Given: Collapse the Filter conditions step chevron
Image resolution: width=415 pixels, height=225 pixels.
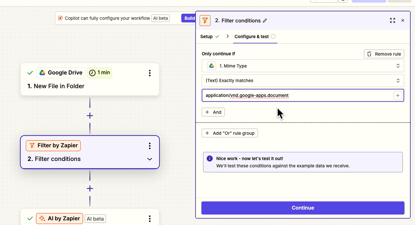Looking at the screenshot, I should (150, 159).
